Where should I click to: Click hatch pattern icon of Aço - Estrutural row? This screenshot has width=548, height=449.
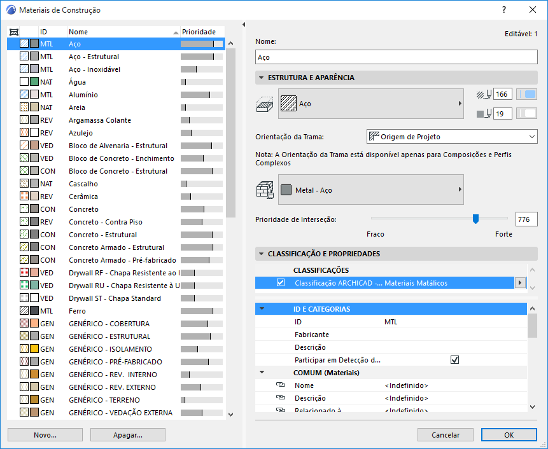click(24, 56)
